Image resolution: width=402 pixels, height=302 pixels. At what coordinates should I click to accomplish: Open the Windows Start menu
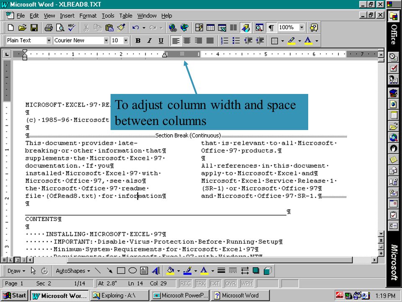coord(15,296)
